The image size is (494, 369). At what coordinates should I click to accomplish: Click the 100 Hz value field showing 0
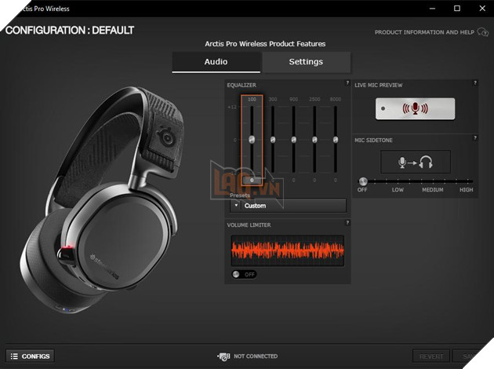point(252,180)
